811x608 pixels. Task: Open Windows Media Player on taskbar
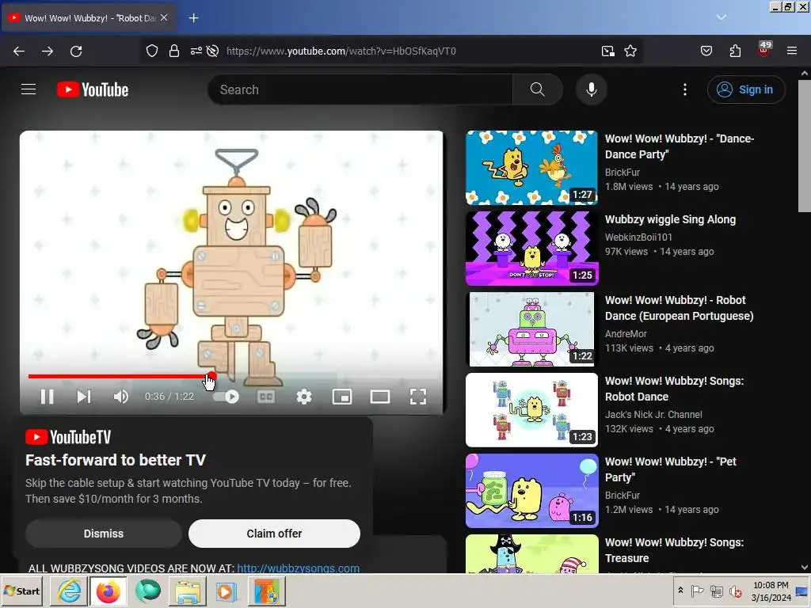pos(226,591)
